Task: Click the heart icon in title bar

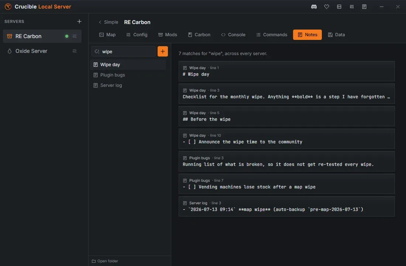Action: tap(327, 7)
